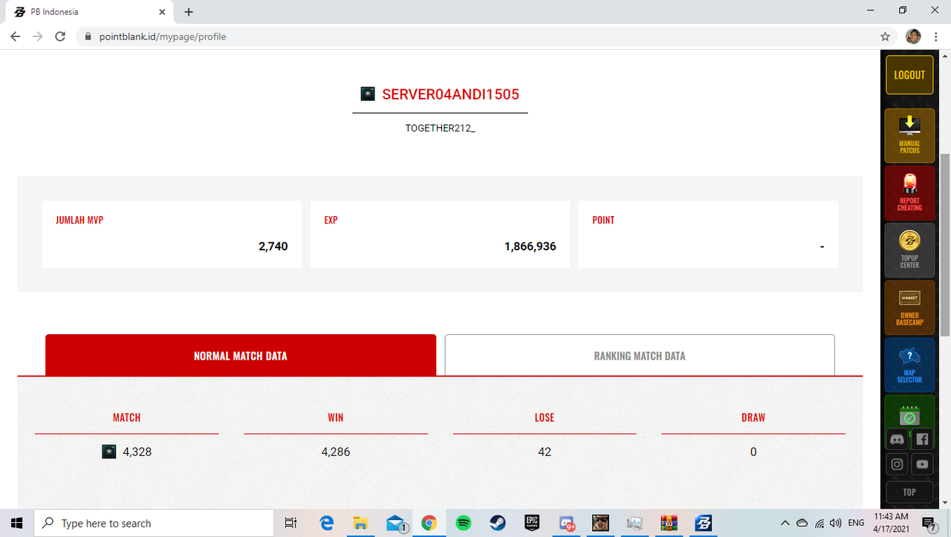Open the Chrome profile avatar
Screen dimensions: 951x537
(913, 36)
